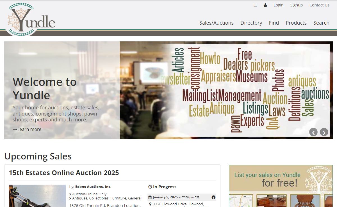Click the Yundle logo
This screenshot has height=207, width=337.
[31, 19]
